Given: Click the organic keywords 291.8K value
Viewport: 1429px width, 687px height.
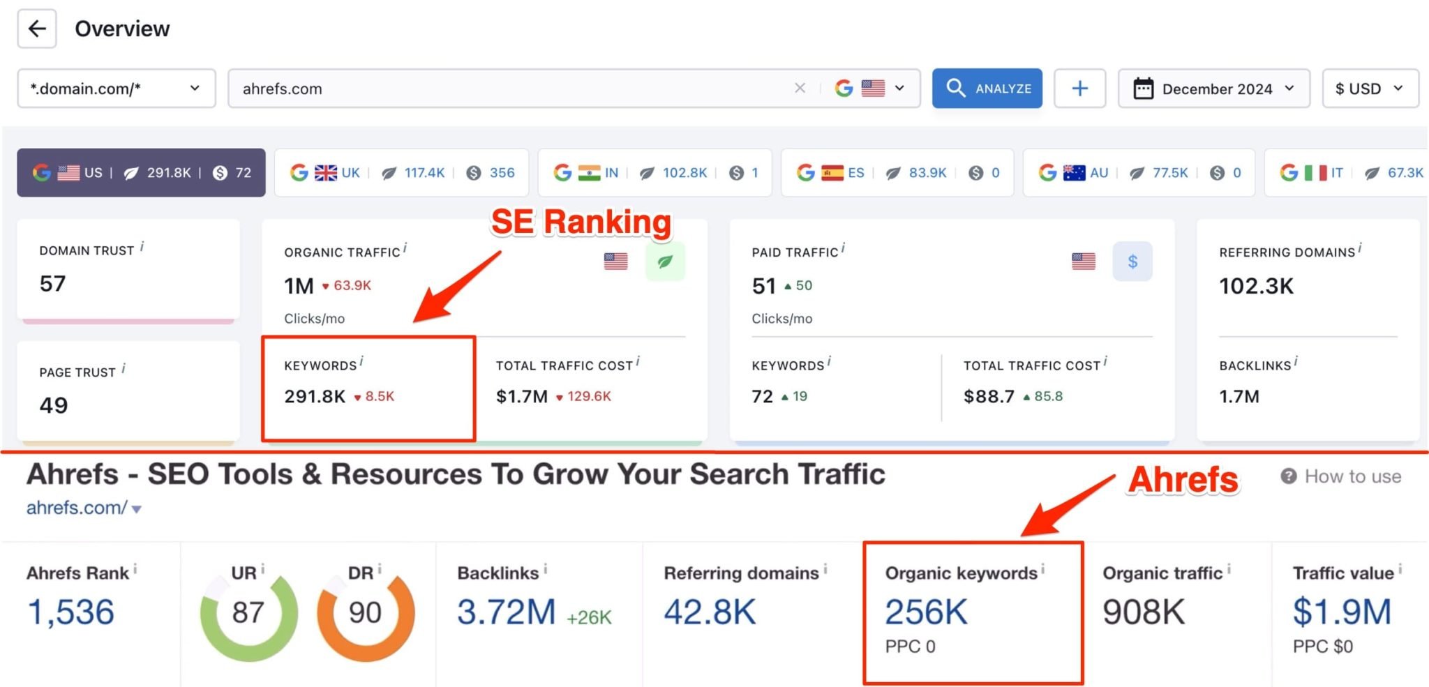Looking at the screenshot, I should 315,396.
